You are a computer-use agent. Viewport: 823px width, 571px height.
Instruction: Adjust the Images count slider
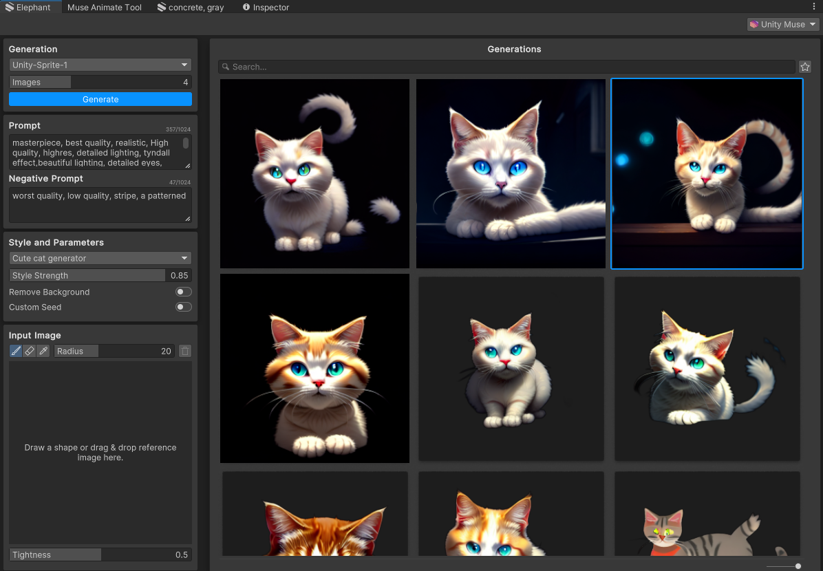[x=100, y=82]
